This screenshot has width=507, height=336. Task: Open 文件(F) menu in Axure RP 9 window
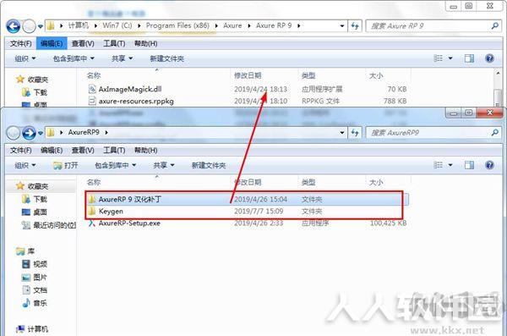[x=20, y=43]
